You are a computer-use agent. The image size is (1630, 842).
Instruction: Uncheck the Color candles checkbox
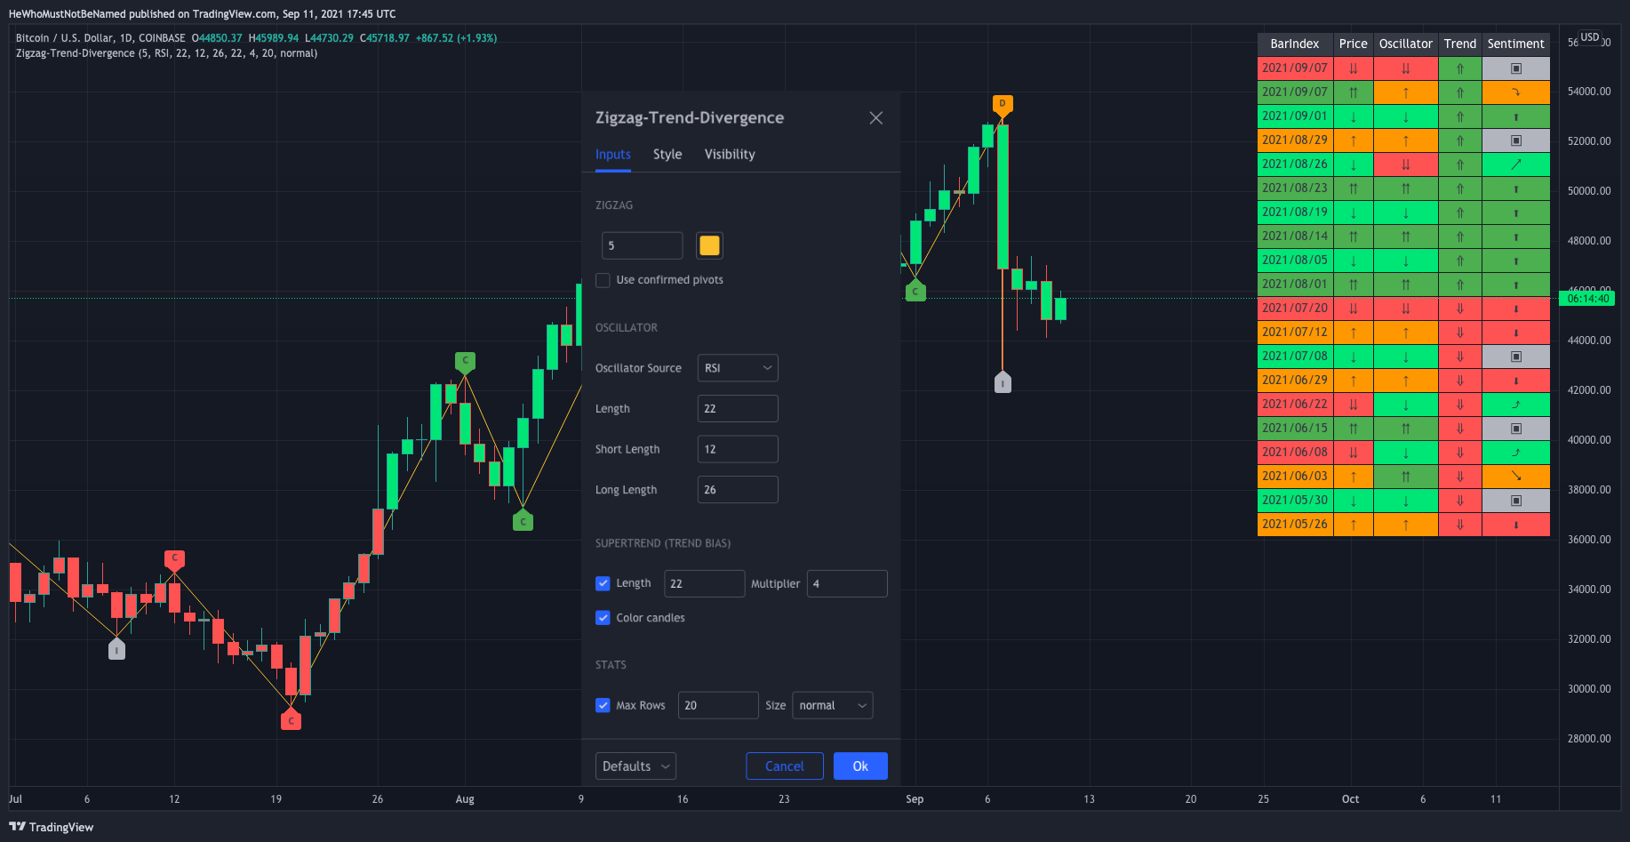click(603, 618)
